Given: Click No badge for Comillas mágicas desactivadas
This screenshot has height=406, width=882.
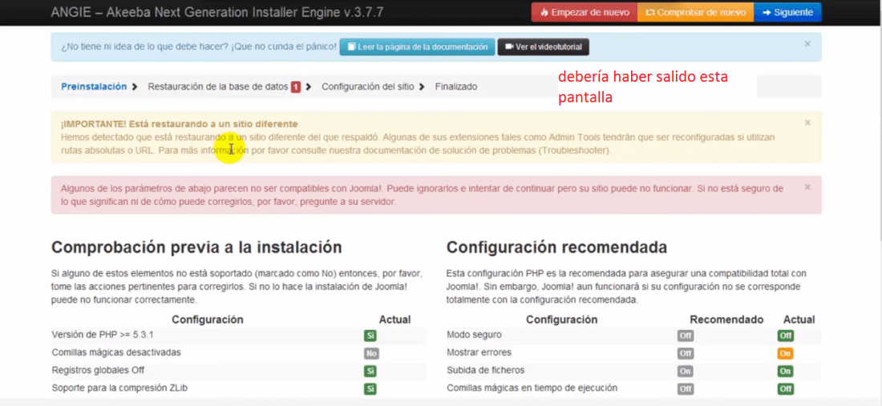Looking at the screenshot, I should pos(371,354).
